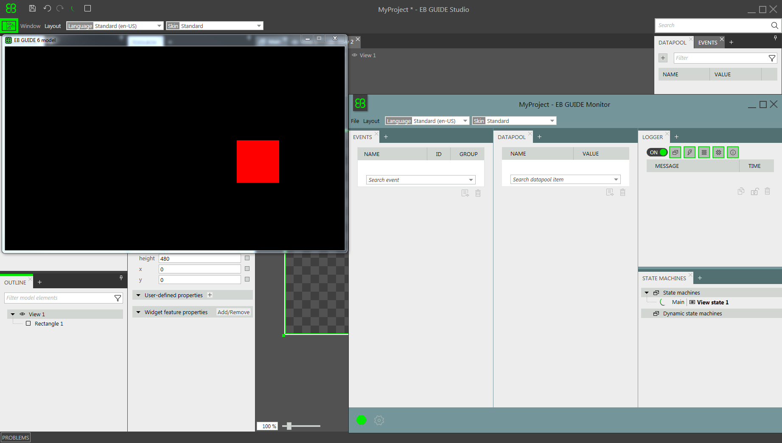Delete item with trash icon in Monitor DATAPOOL
The height and width of the screenshot is (443, 782).
[x=622, y=192]
